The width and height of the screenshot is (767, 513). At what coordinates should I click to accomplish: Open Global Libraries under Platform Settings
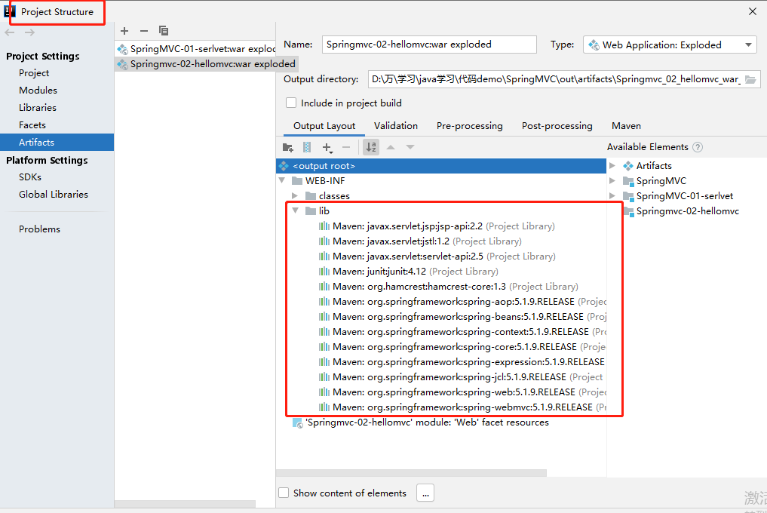54,195
